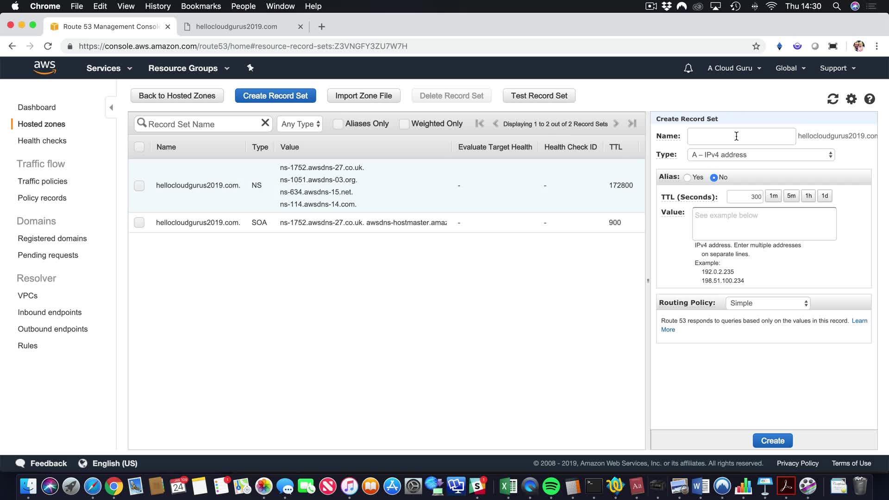Screen dimensions: 889x500
Task: Open the settings gear icon
Action: (x=851, y=99)
